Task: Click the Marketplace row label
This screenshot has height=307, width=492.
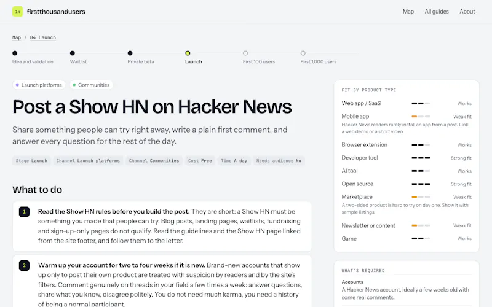Action: (357, 196)
